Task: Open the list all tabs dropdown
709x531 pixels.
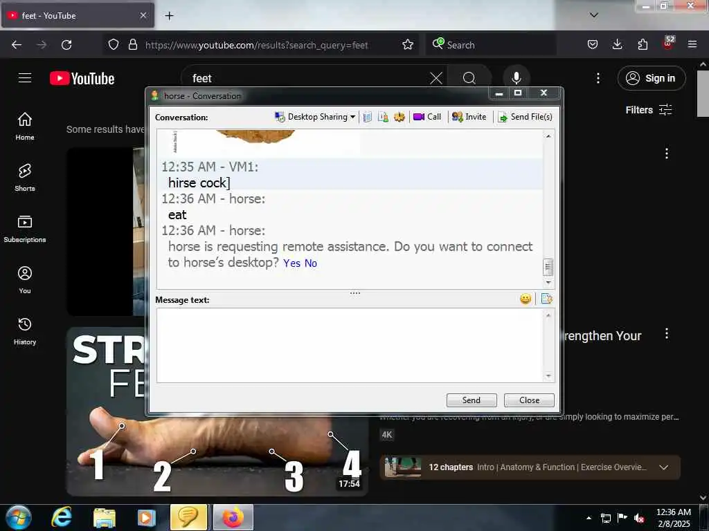Action: (594, 15)
